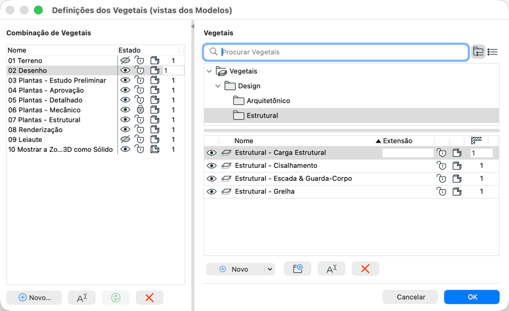Viewport: 509px width, 311px height.
Task: Select the Arquitetônico folder
Action: (x=268, y=101)
